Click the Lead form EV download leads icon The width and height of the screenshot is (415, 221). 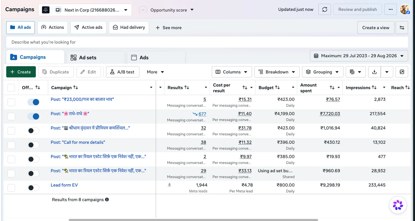click(169, 185)
